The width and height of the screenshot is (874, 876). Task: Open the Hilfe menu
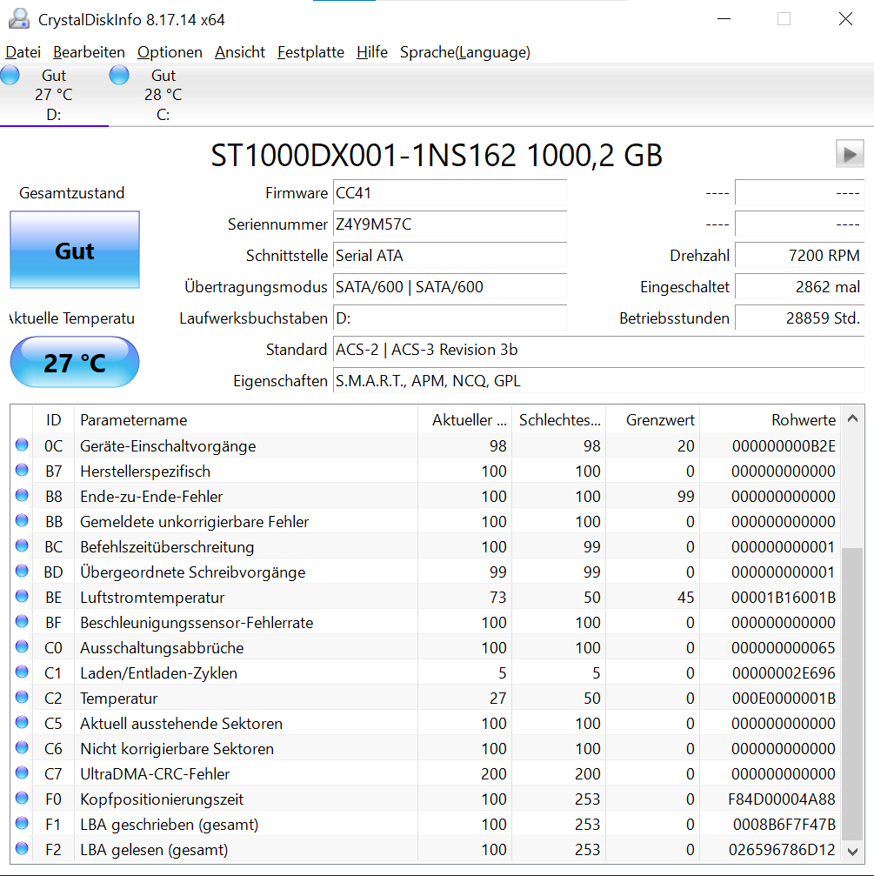point(372,52)
